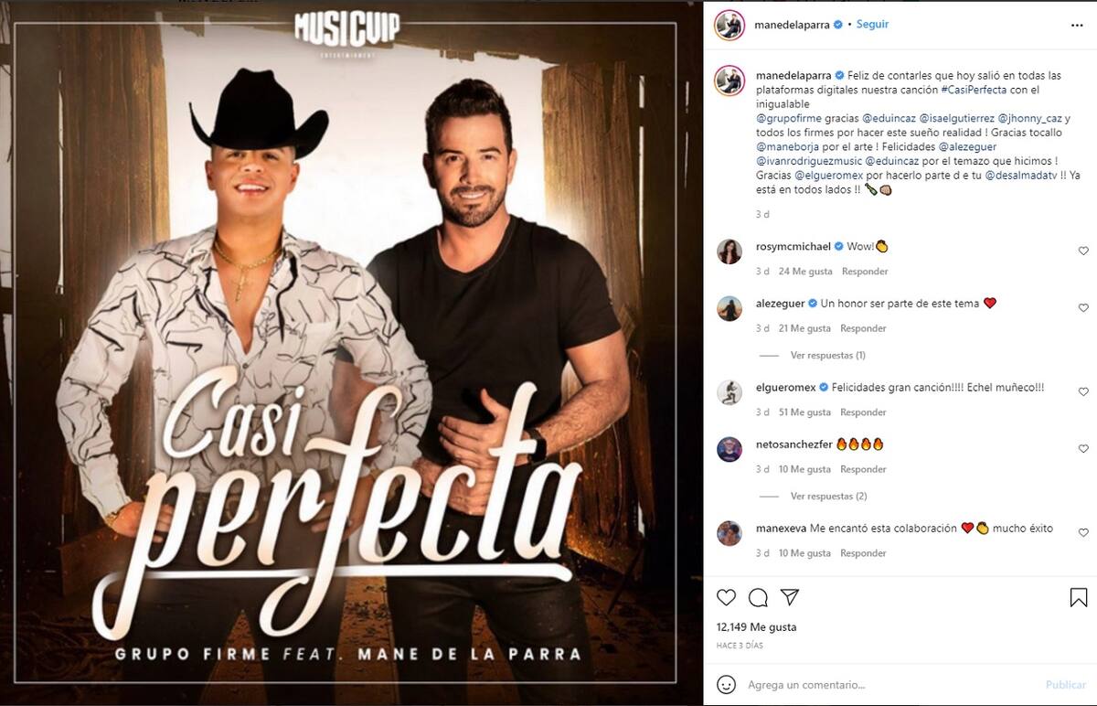
Task: Like rosymcmichael's Wow comment
Action: click(x=1083, y=251)
